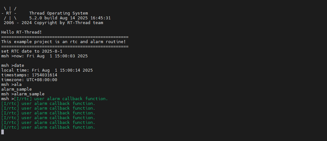The width and height of the screenshot is (327, 141).
Task: Click the first green alarm callback log line
Action: pos(61,99)
